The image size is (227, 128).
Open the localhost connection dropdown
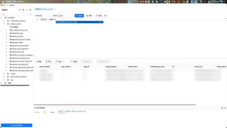pyautogui.click(x=43, y=16)
